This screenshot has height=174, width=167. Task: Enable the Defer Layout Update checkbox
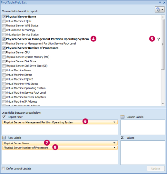pos(3,169)
